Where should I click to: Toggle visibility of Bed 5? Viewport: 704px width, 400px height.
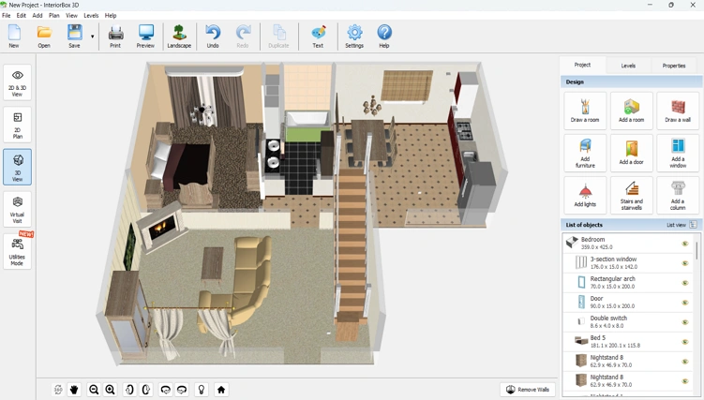point(685,342)
